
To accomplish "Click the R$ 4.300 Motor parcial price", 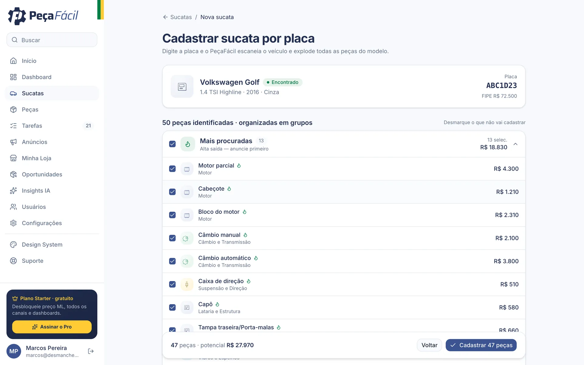I will (506, 169).
